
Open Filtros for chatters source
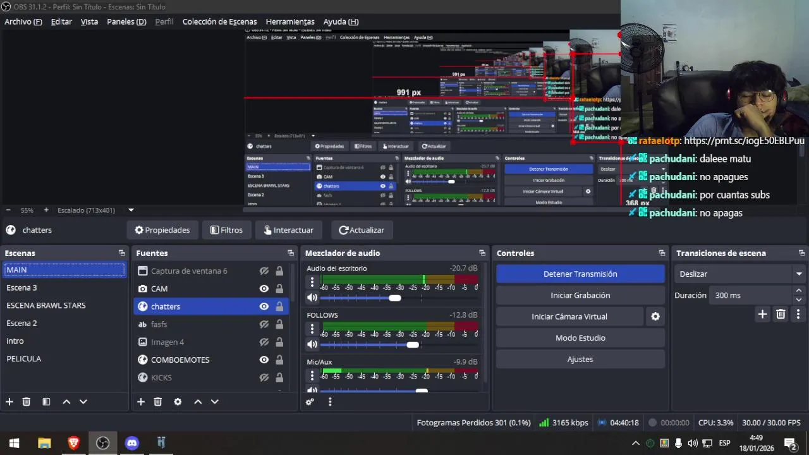pyautogui.click(x=226, y=230)
